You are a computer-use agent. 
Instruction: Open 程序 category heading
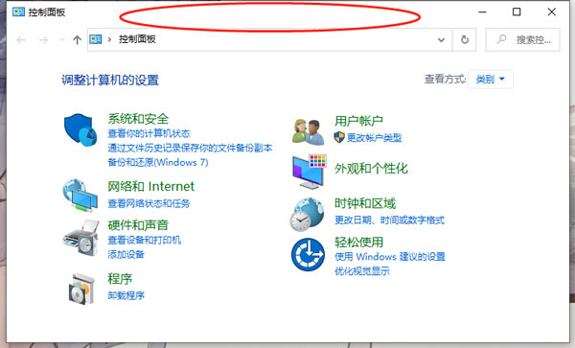[x=120, y=279]
